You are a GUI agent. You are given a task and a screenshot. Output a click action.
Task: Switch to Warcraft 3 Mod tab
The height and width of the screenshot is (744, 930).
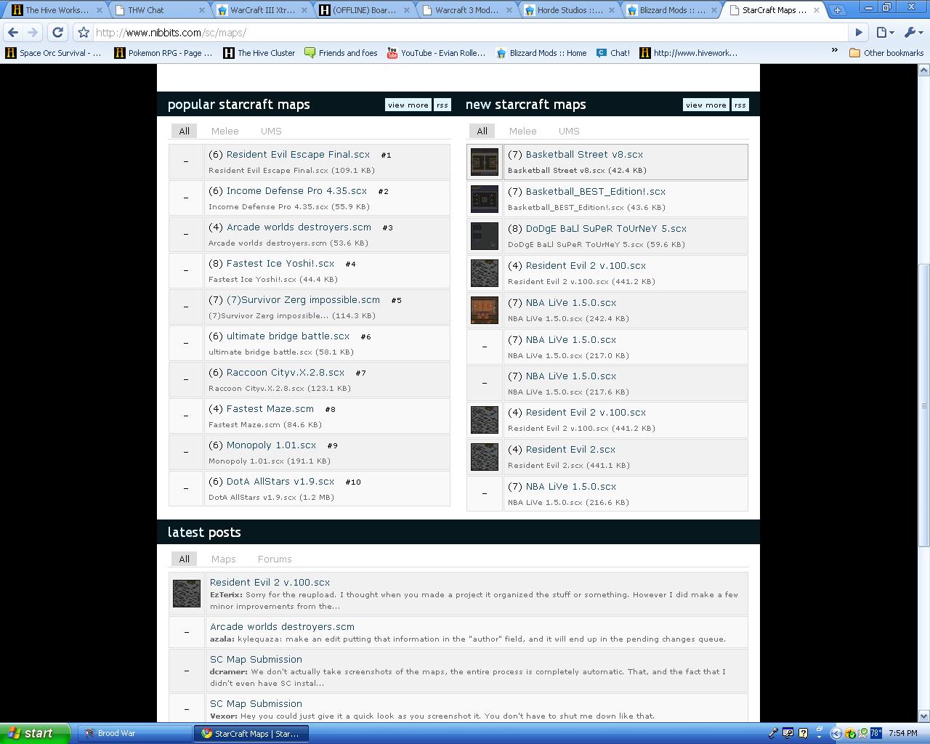point(466,10)
